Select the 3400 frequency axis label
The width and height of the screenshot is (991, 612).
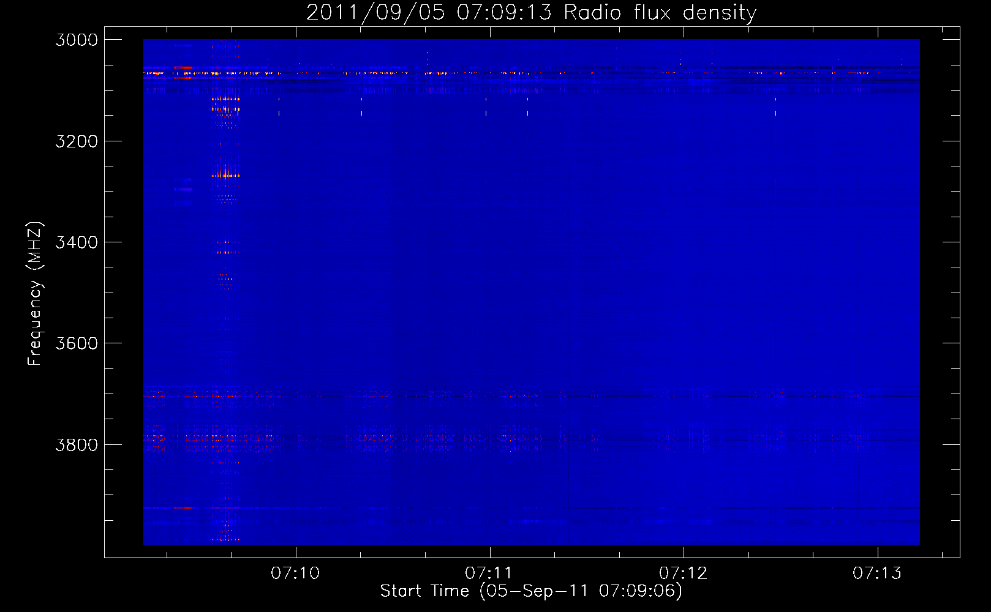(x=77, y=242)
